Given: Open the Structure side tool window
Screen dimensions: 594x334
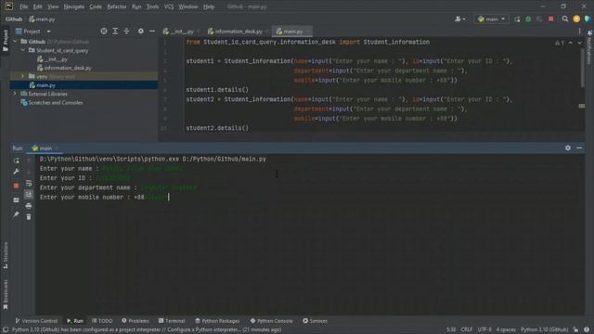Looking at the screenshot, I should pyautogui.click(x=6, y=256).
